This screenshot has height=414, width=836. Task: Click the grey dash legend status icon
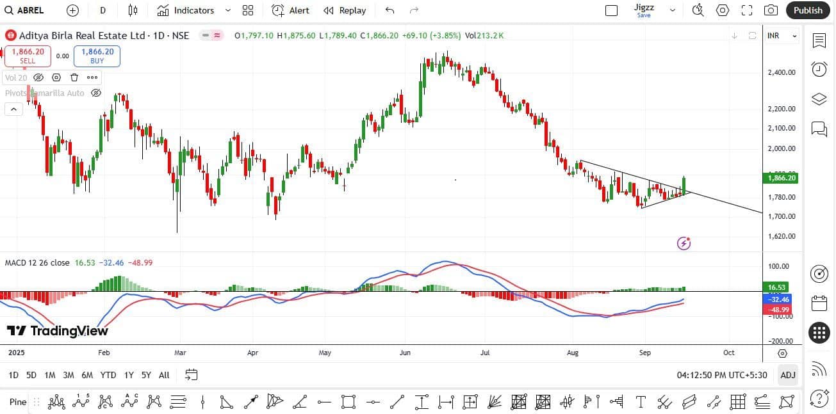206,36
